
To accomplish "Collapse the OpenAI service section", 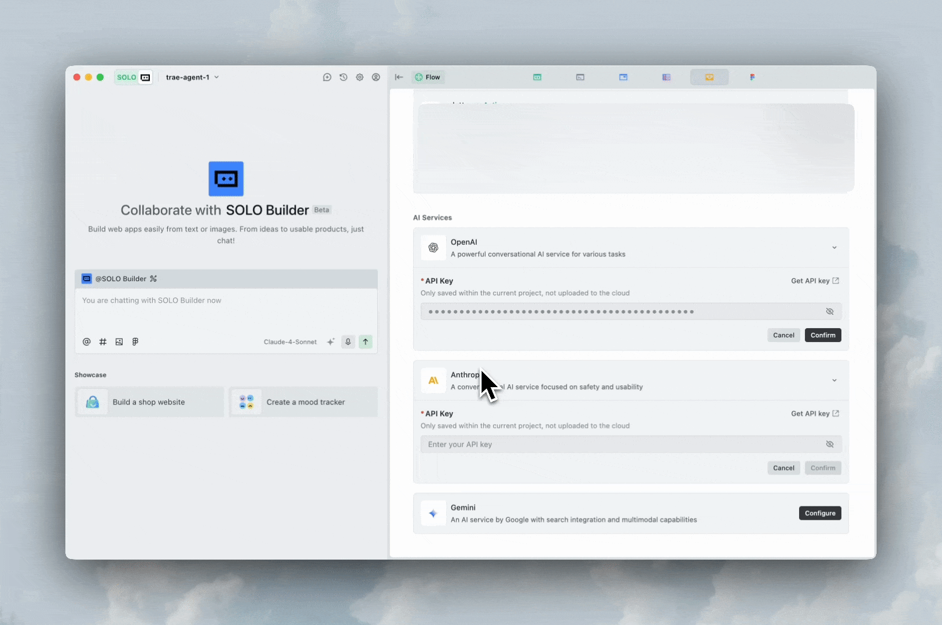I will 834,248.
